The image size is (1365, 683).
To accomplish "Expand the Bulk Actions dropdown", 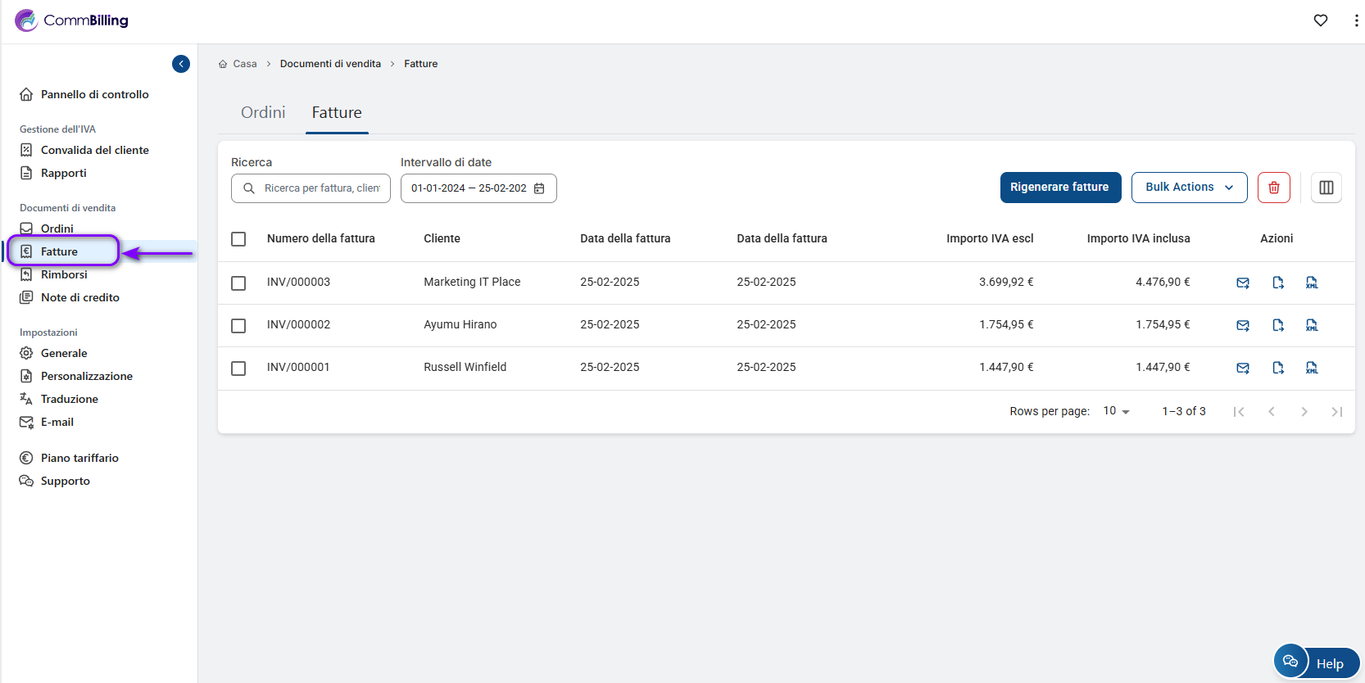I will (1188, 188).
